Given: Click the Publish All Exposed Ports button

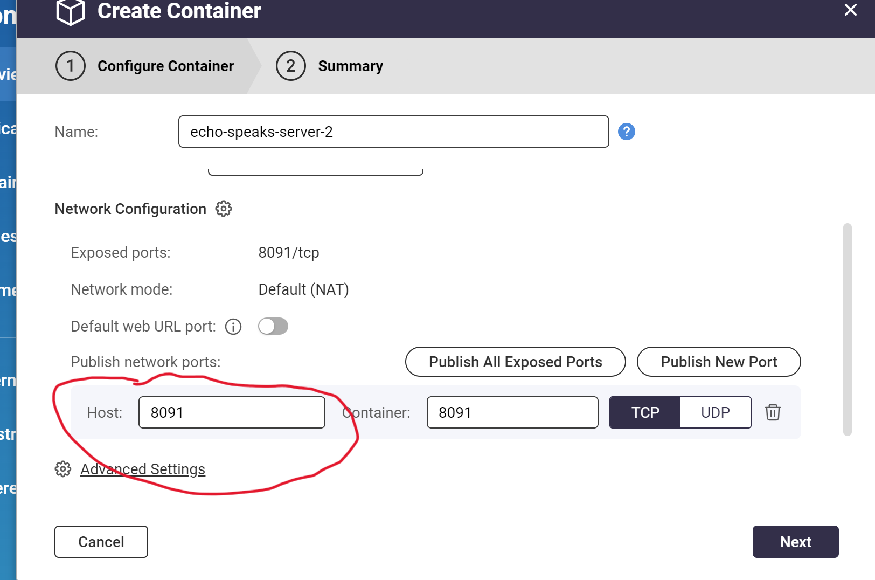Looking at the screenshot, I should click(515, 362).
